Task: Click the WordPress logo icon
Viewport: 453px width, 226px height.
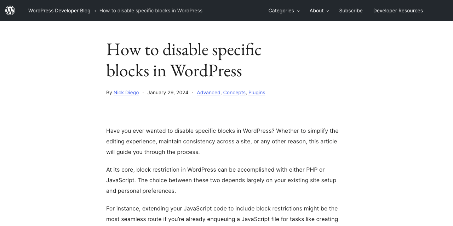Action: pyautogui.click(x=10, y=11)
